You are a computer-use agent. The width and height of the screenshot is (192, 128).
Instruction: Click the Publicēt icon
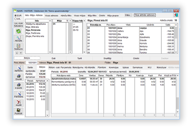[19, 111]
